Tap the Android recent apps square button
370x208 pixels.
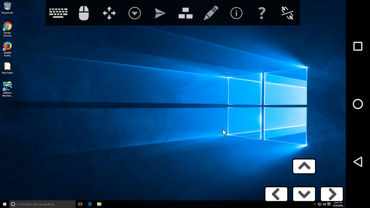358,46
